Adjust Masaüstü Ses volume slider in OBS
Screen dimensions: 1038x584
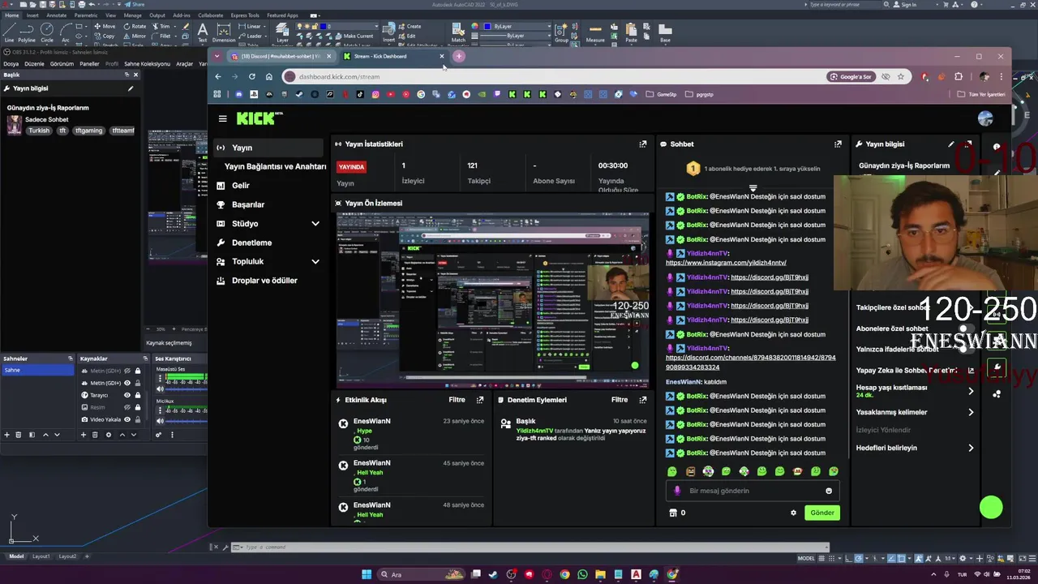(x=187, y=389)
